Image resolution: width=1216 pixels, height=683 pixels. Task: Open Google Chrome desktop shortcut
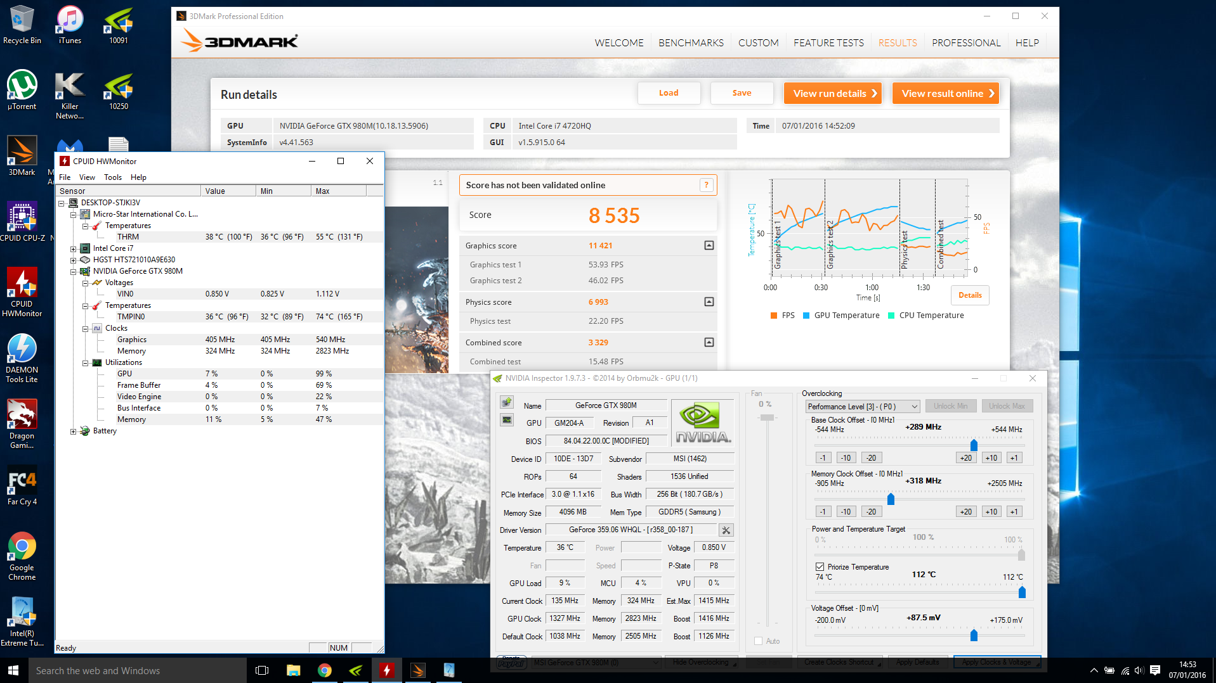[x=22, y=556]
